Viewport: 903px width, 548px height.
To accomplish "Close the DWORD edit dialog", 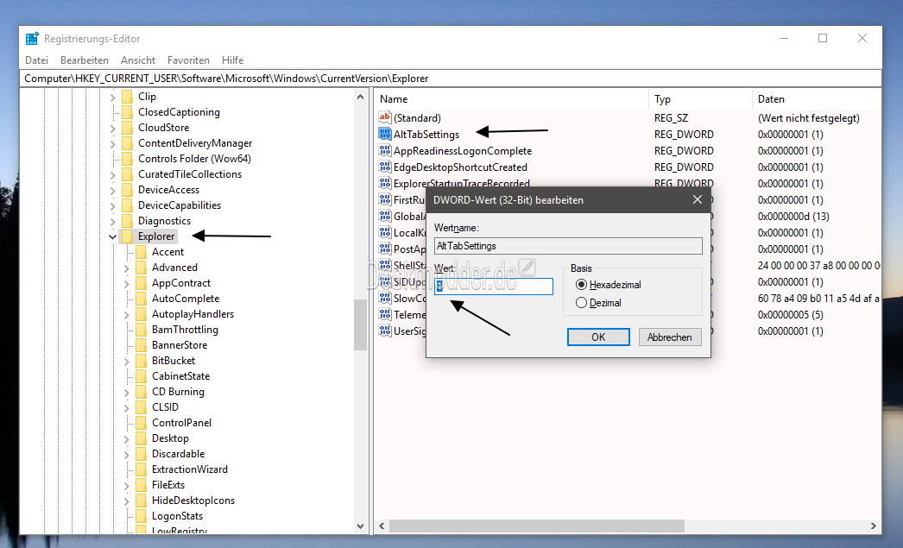I will (x=698, y=199).
